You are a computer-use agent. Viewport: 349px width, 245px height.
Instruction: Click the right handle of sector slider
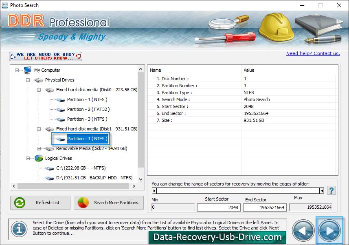[x=322, y=191]
